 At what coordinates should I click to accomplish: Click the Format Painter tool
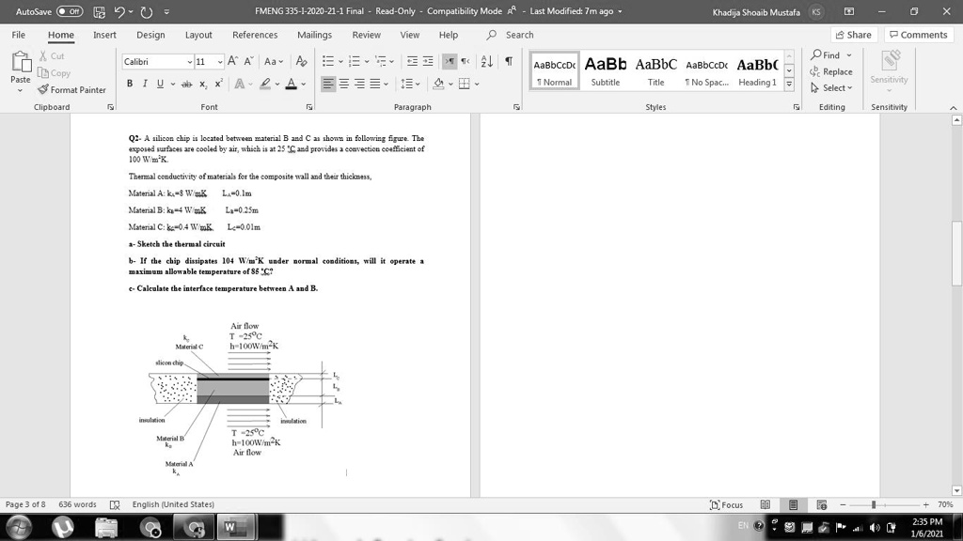pos(71,90)
